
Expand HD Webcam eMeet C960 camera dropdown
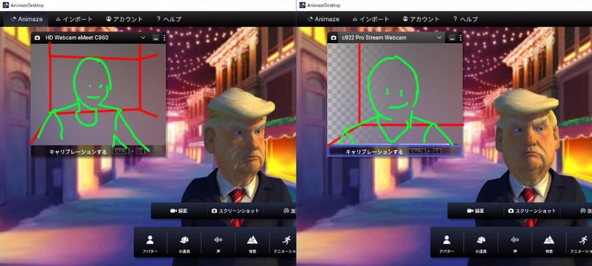tap(143, 38)
